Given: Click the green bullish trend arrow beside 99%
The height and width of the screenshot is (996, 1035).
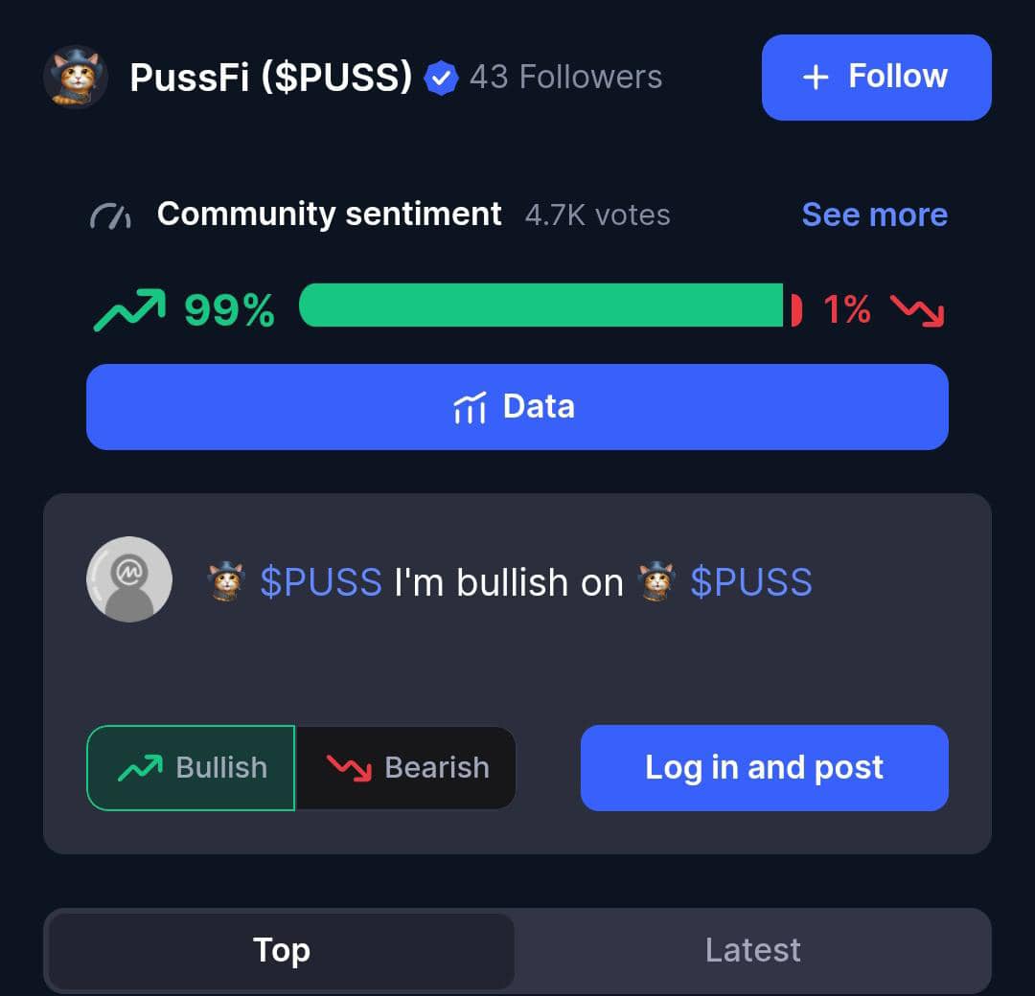Looking at the screenshot, I should (129, 309).
